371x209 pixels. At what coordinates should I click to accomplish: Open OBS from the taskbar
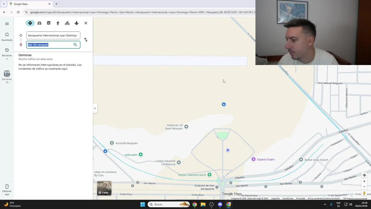(x=212, y=204)
